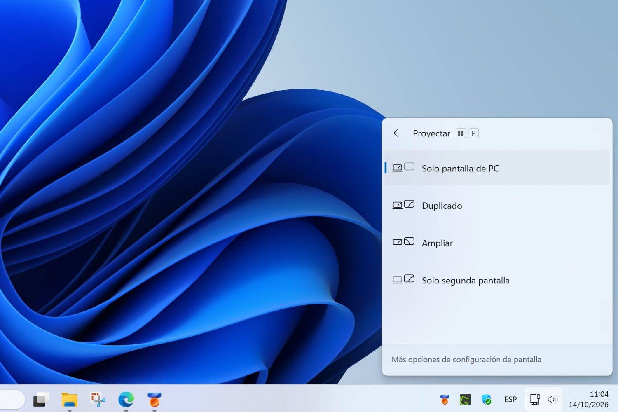Click the volume speaker tray icon

pyautogui.click(x=552, y=399)
